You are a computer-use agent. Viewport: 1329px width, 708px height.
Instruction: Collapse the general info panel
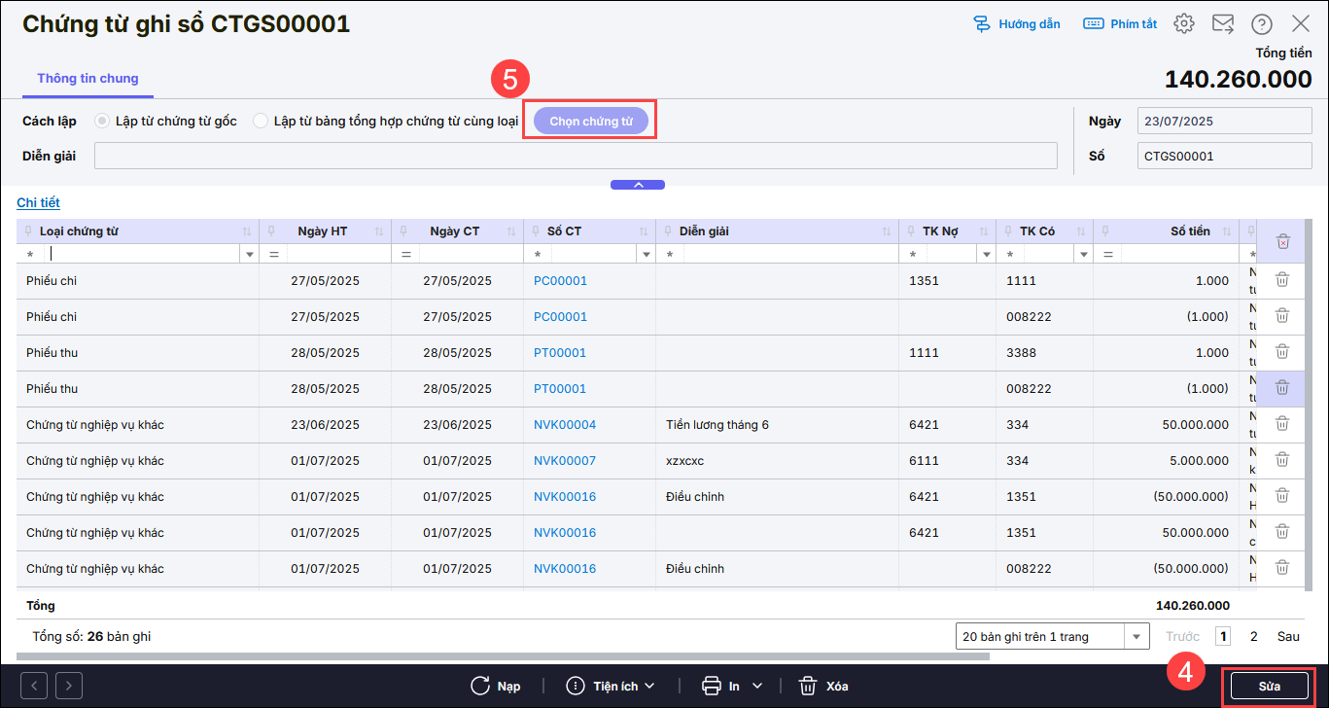point(638,184)
